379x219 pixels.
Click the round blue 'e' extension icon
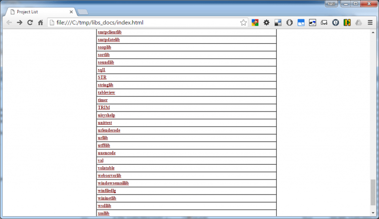tap(336, 23)
